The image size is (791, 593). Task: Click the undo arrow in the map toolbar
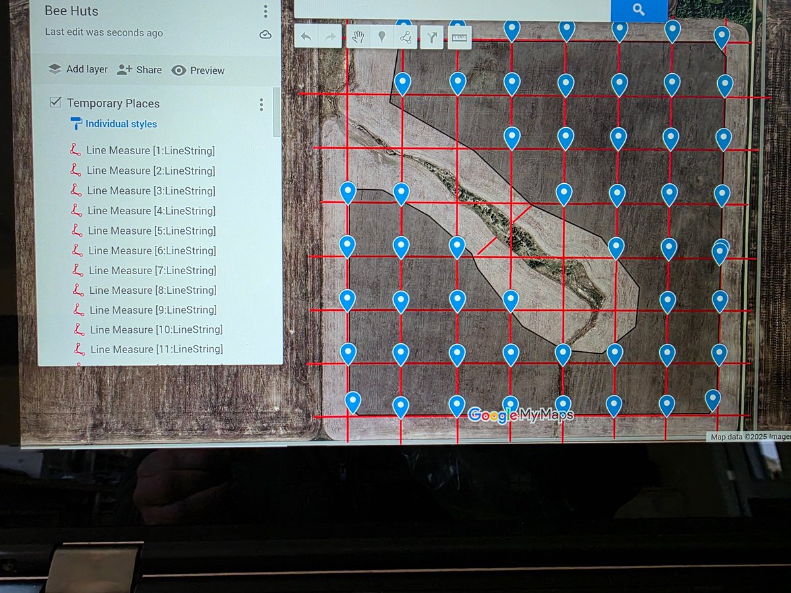306,37
